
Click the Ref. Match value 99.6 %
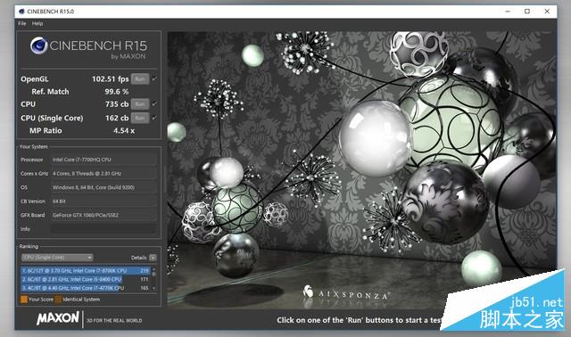click(117, 92)
